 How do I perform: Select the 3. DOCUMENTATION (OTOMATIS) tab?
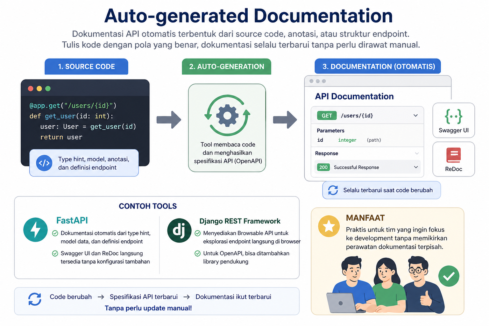click(378, 66)
